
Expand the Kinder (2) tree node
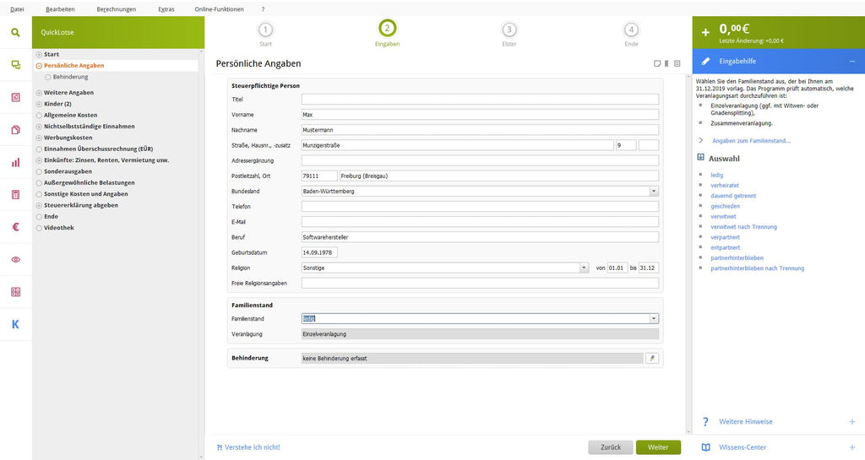[39, 104]
